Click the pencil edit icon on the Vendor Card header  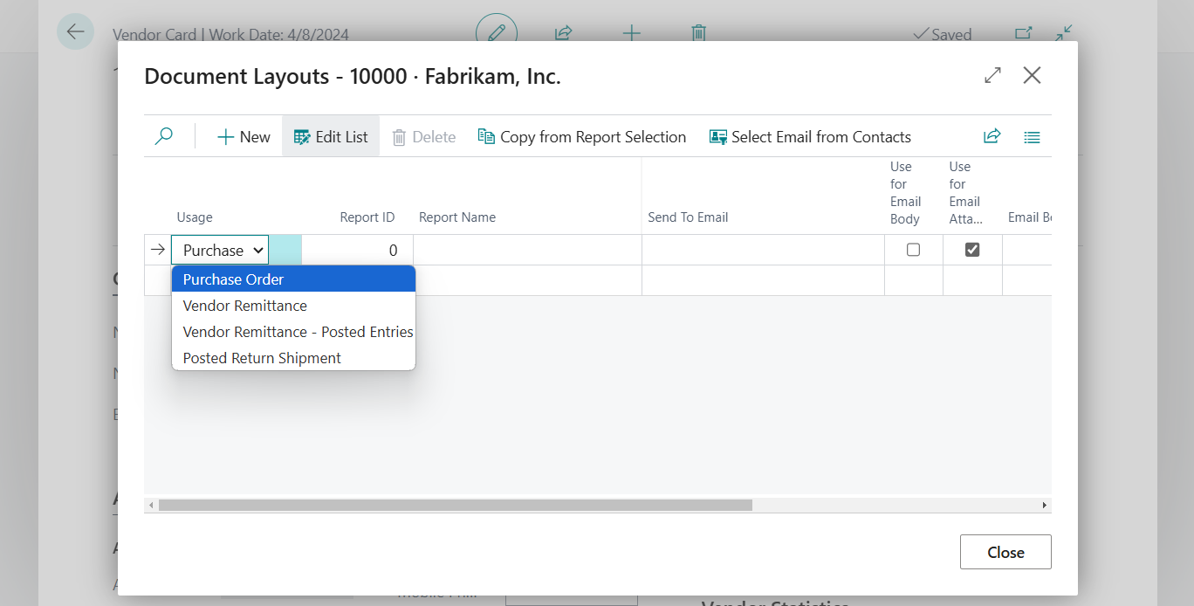point(496,31)
